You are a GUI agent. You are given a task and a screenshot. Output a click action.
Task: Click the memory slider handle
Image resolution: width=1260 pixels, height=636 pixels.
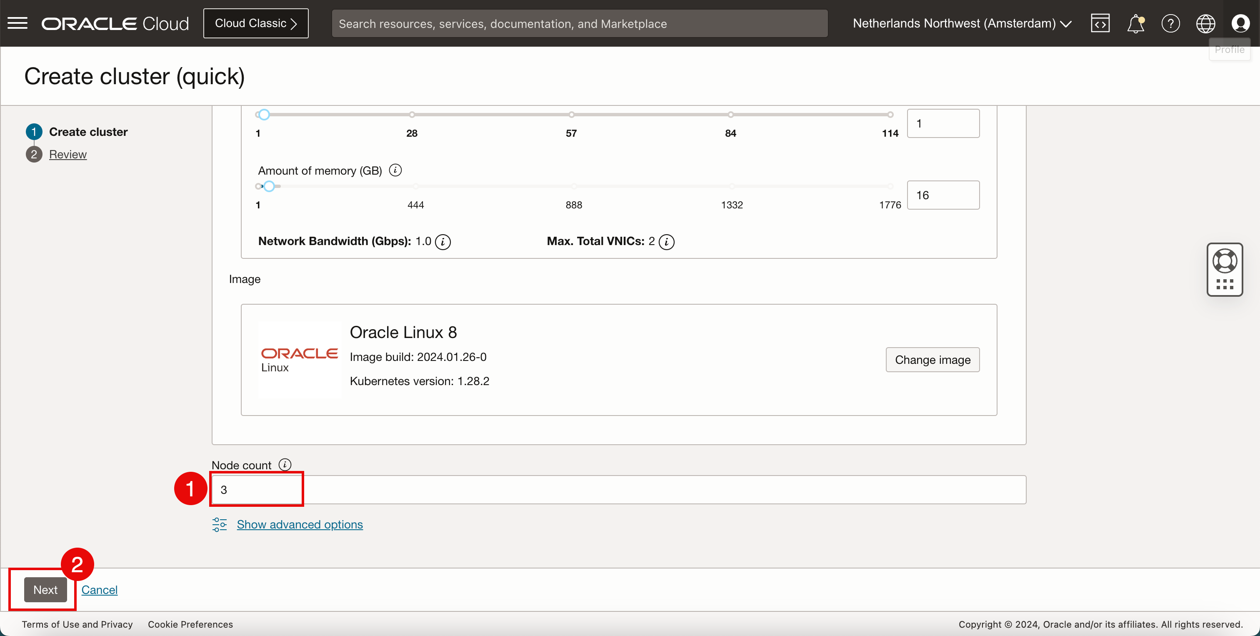269,186
